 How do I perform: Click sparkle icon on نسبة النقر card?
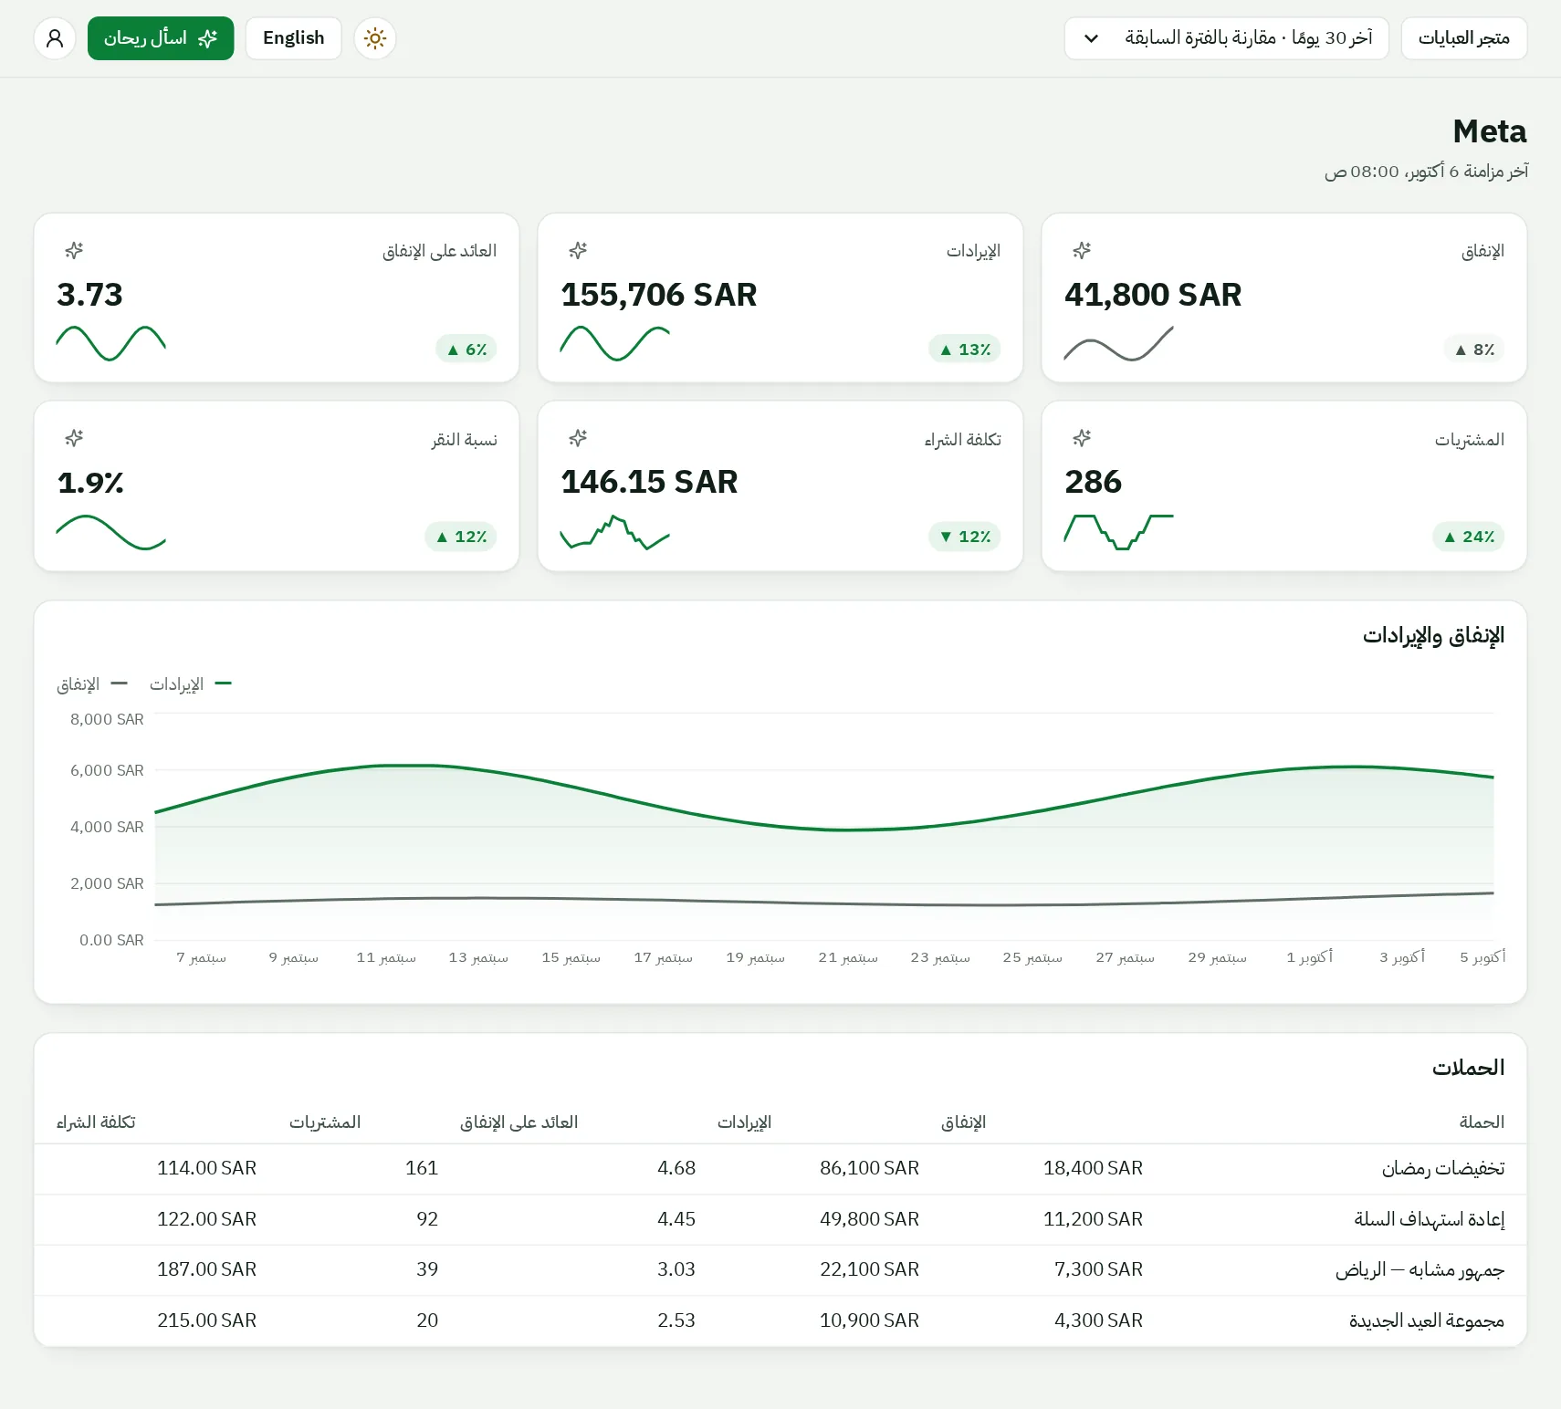click(74, 438)
